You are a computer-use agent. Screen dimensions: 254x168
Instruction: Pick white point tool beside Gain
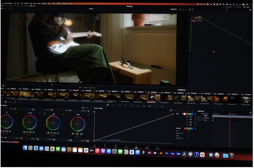[x=45, y=114]
